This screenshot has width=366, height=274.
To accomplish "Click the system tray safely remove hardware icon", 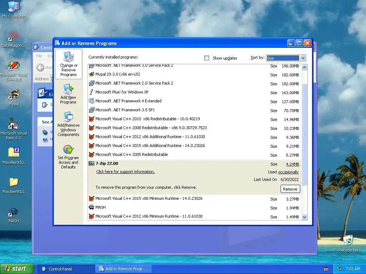I will (x=340, y=269).
